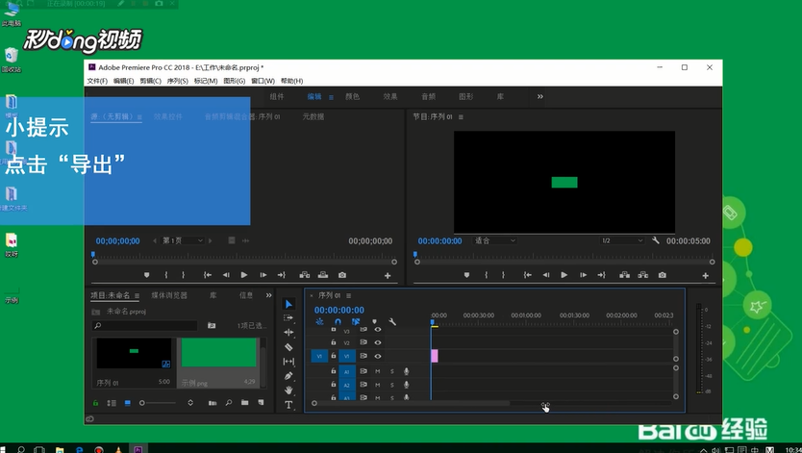Click Lift button in Program monitor
This screenshot has height=453, width=802.
tap(624, 275)
